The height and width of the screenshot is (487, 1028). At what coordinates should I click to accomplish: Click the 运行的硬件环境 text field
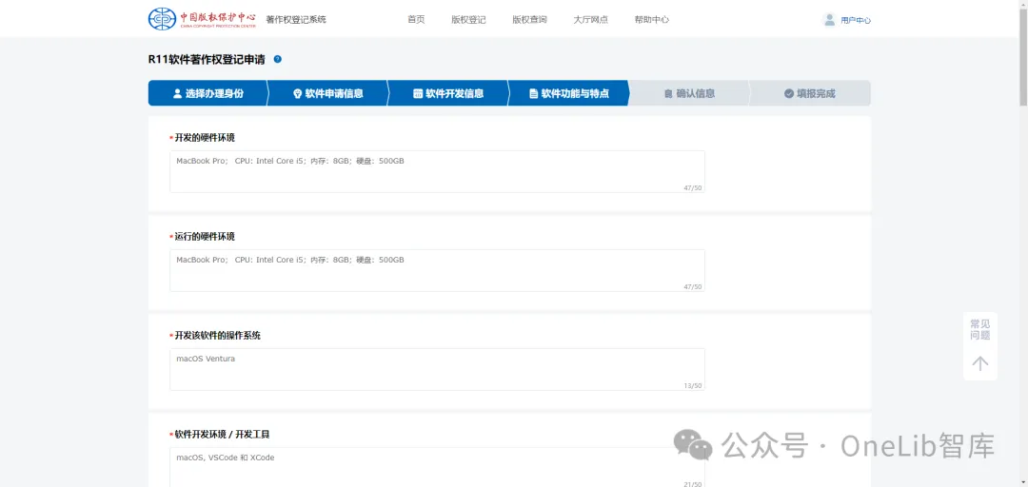coord(437,270)
